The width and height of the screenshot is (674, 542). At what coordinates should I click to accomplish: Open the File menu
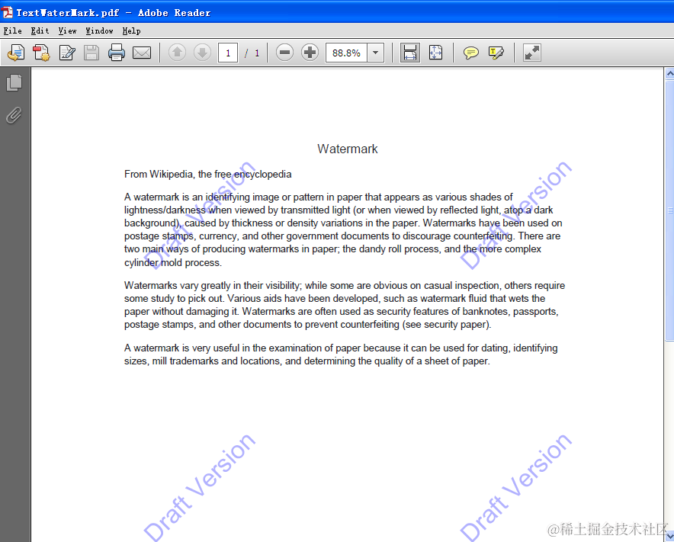(12, 31)
